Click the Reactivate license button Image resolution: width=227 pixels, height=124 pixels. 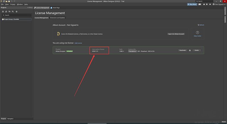click(x=182, y=50)
